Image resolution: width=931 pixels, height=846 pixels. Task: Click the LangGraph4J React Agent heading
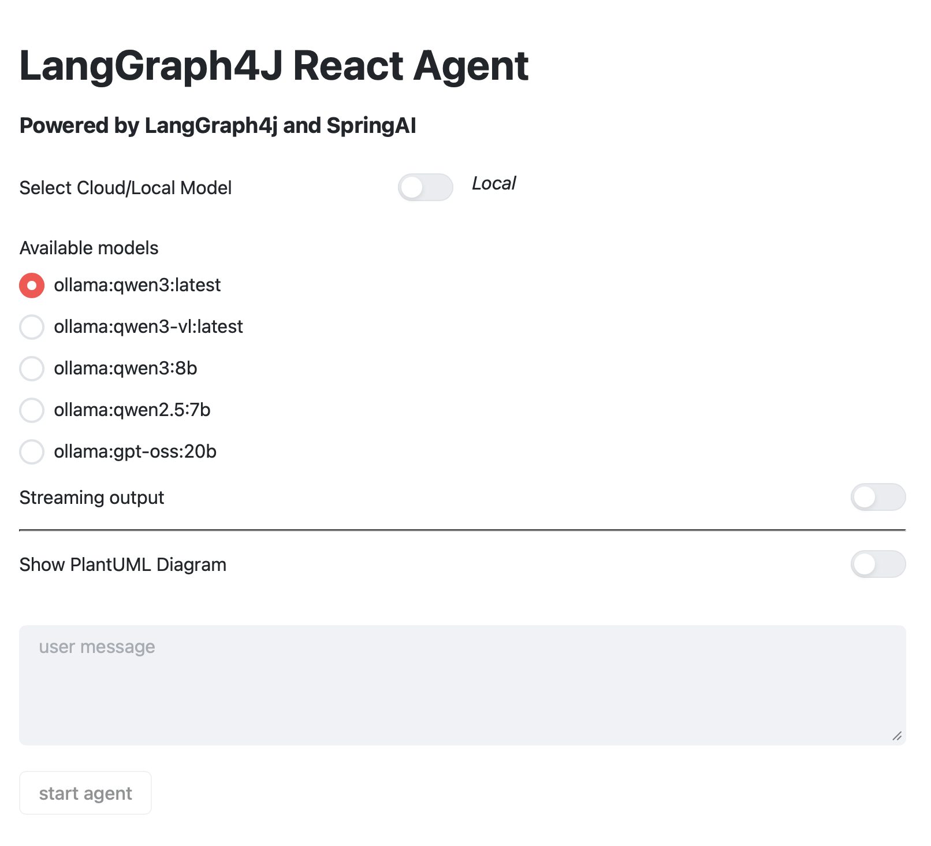tap(274, 66)
